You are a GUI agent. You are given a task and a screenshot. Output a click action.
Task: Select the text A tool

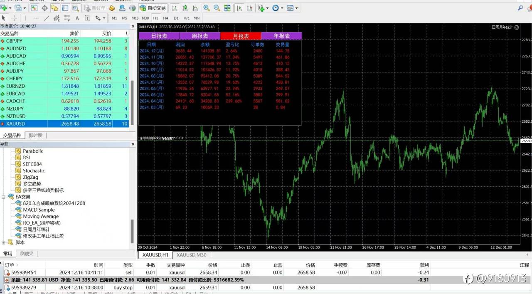(77, 18)
